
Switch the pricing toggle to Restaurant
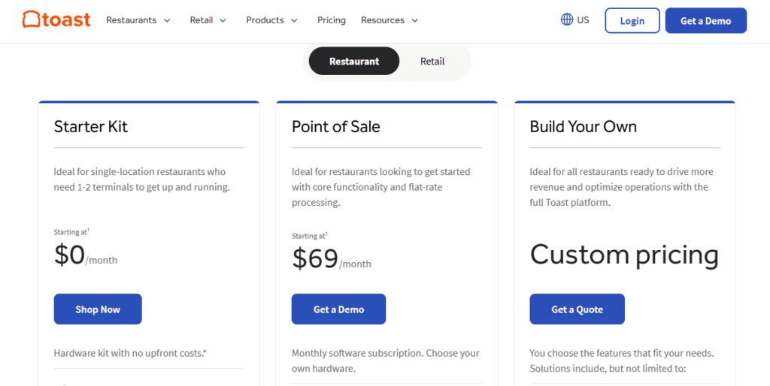tap(353, 62)
